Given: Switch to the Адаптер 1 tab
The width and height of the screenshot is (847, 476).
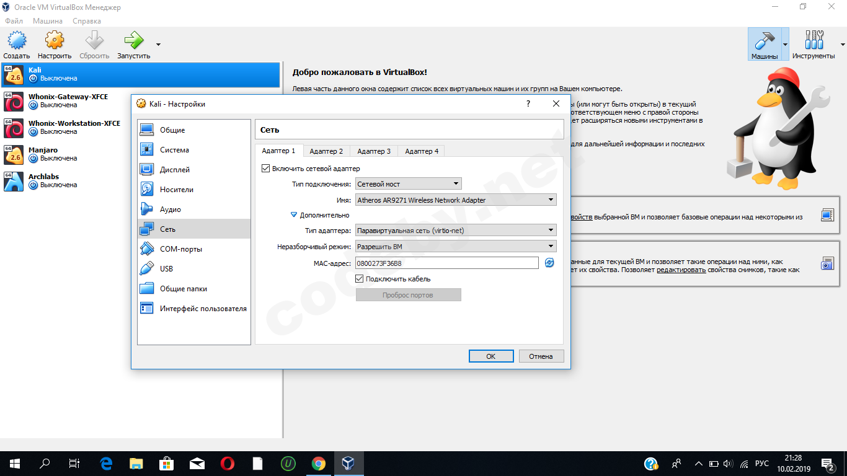Looking at the screenshot, I should point(278,151).
